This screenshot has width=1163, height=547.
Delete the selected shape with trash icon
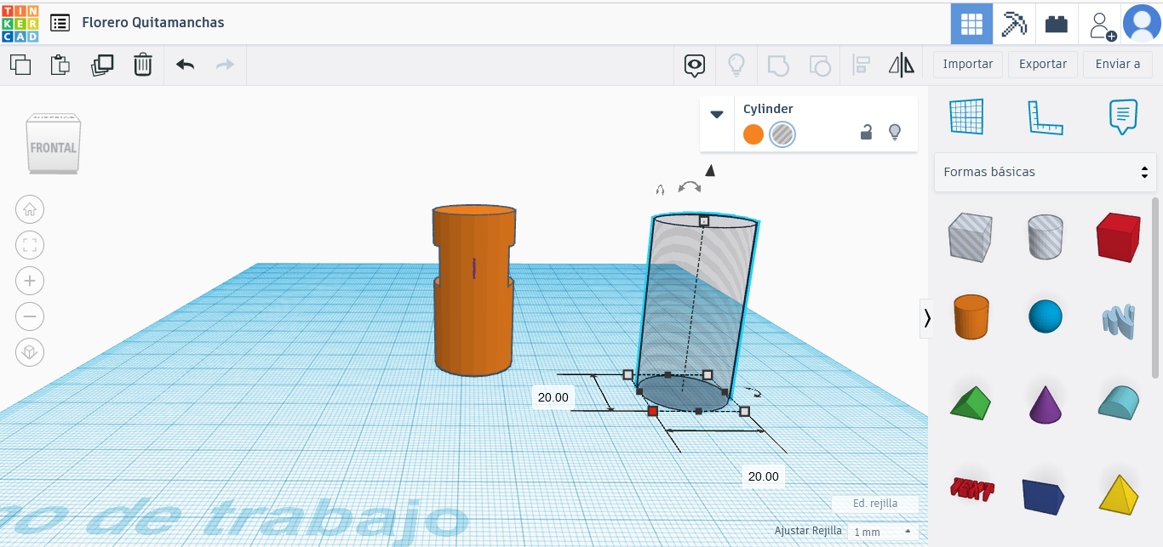tap(143, 65)
